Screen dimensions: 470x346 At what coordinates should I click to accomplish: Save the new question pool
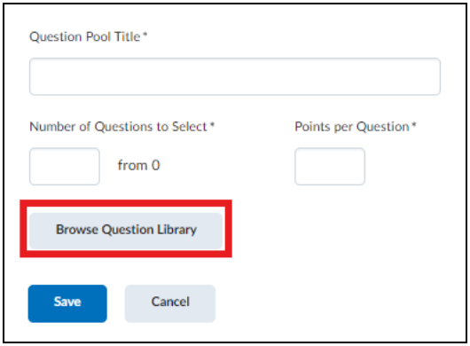point(67,303)
